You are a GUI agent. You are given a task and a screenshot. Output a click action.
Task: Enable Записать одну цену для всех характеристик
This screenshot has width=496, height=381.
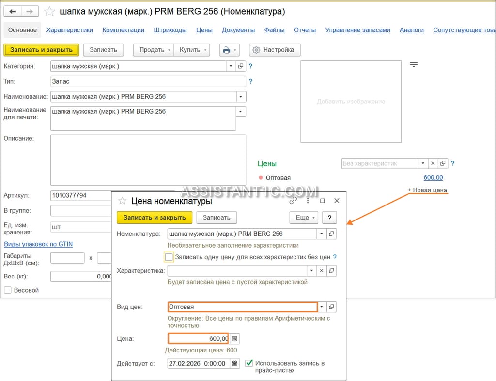coord(169,257)
